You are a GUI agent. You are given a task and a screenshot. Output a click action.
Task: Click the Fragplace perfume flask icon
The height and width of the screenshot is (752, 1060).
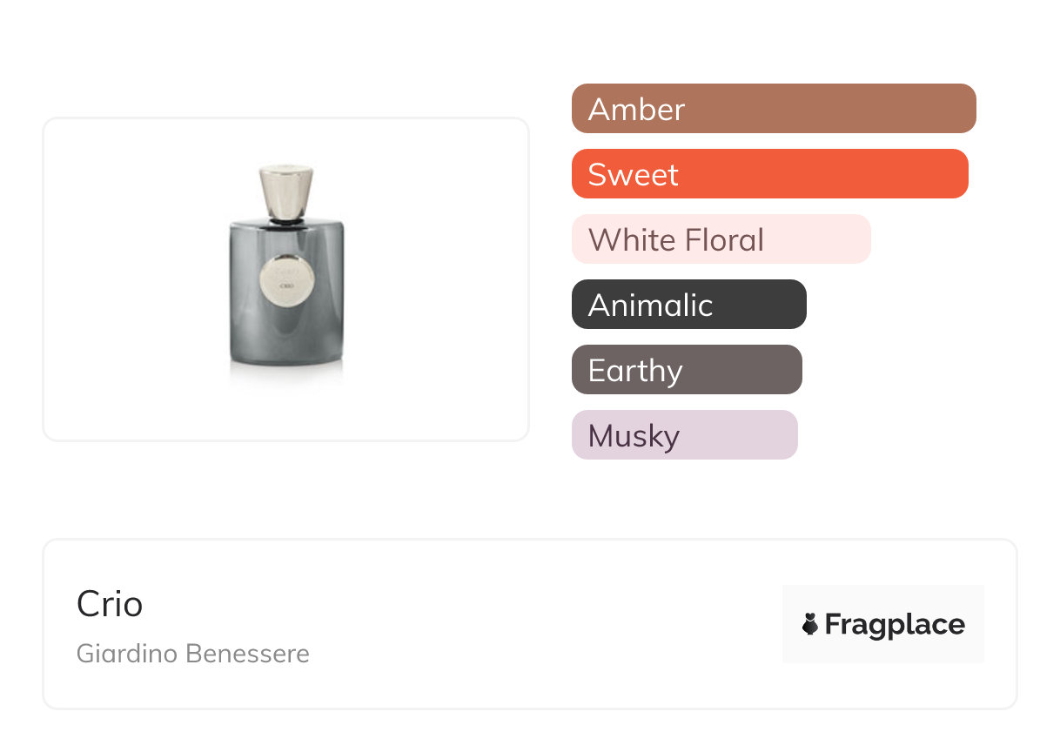[810, 624]
